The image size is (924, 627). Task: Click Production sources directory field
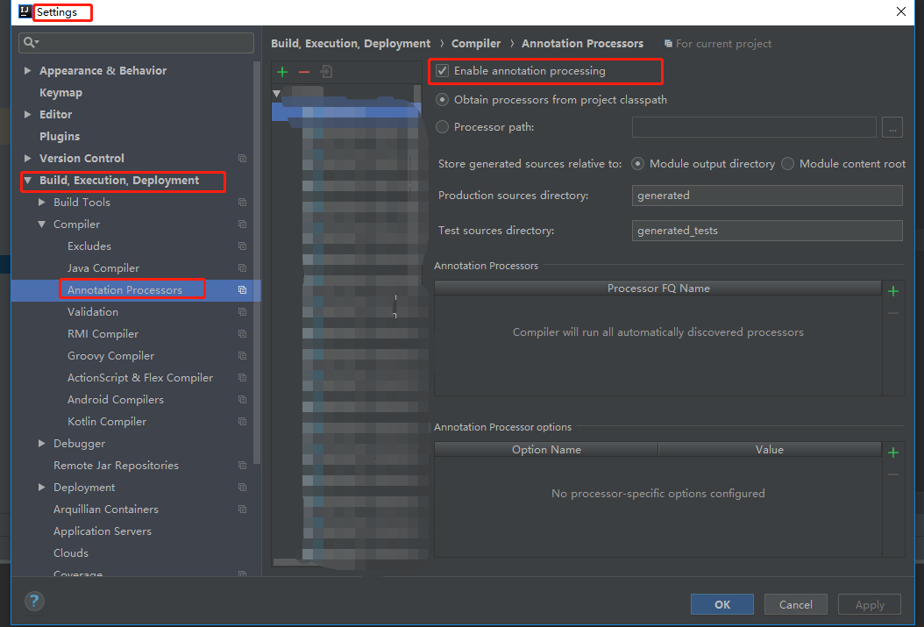[x=767, y=196]
